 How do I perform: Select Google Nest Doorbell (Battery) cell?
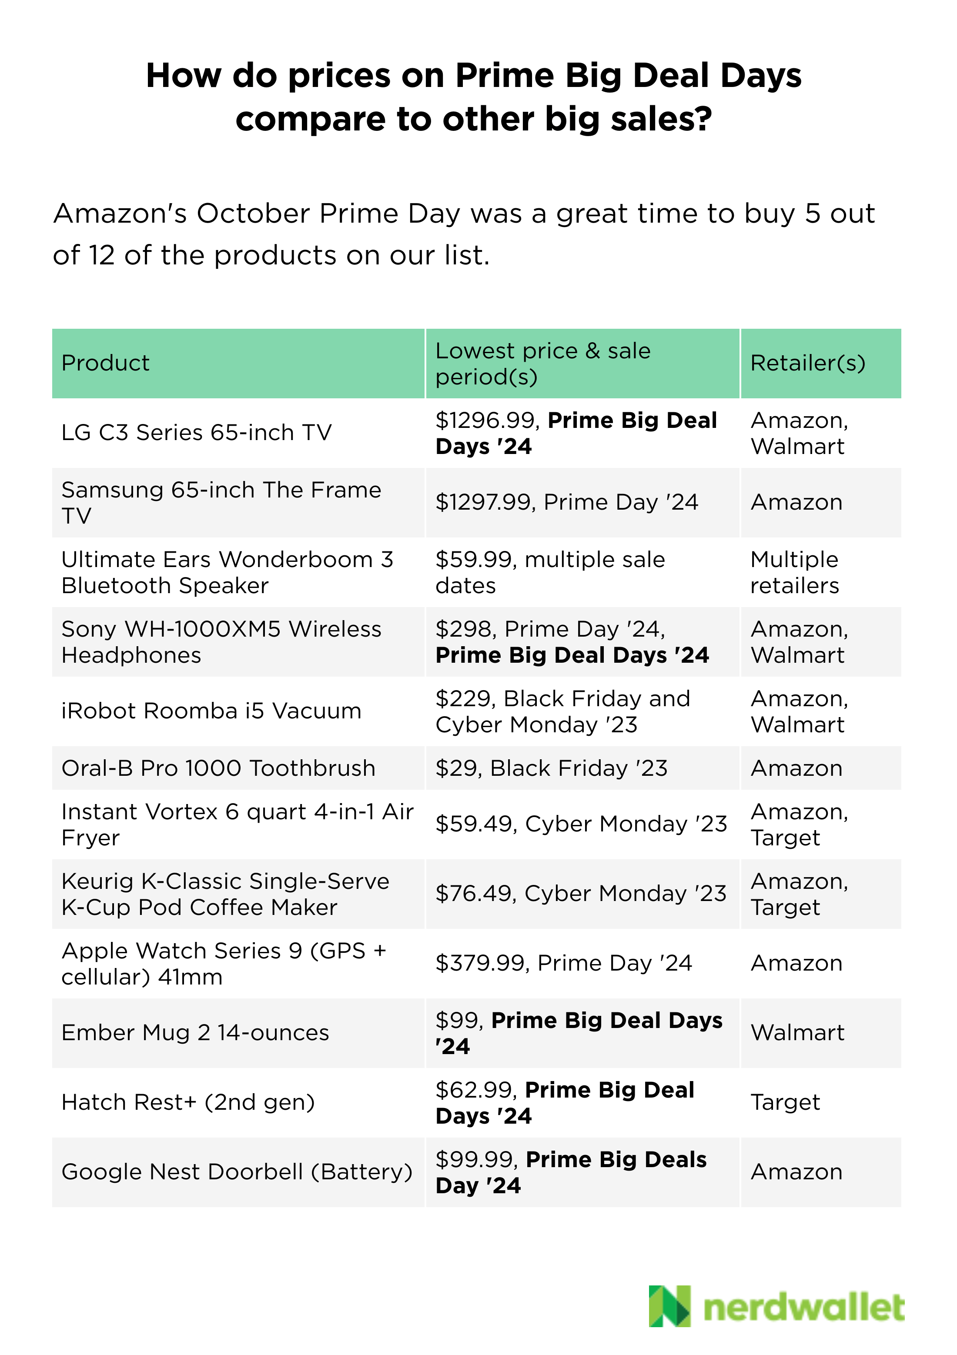[237, 1171]
